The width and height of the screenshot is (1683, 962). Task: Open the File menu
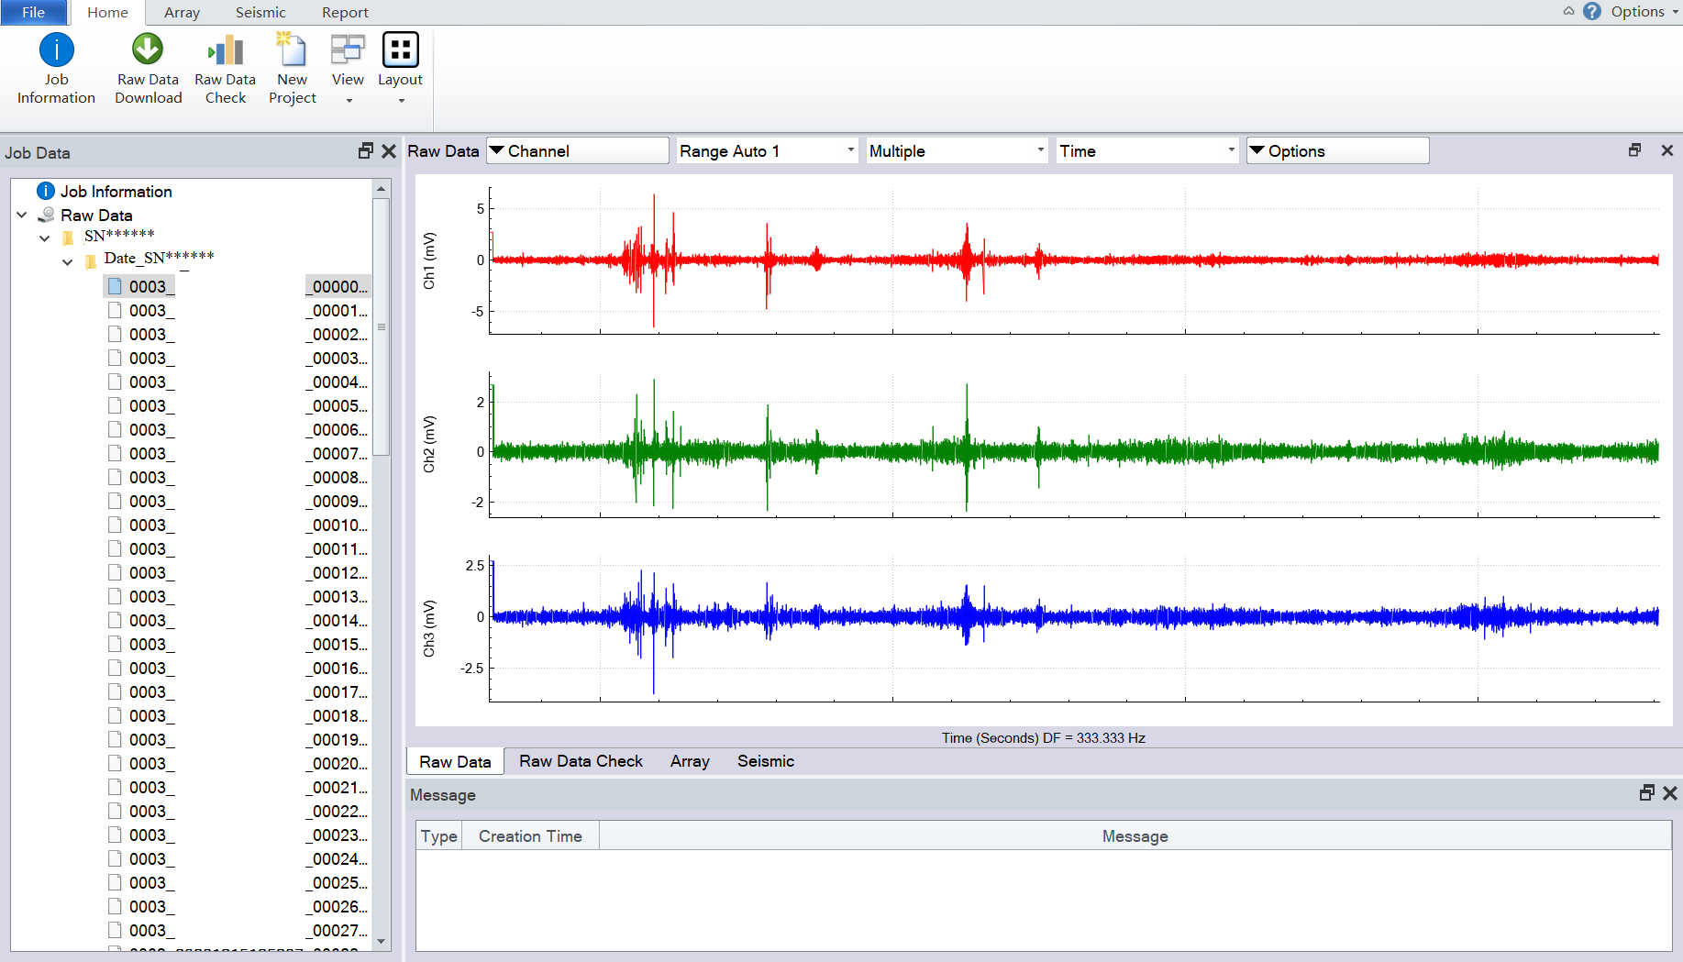coord(33,12)
